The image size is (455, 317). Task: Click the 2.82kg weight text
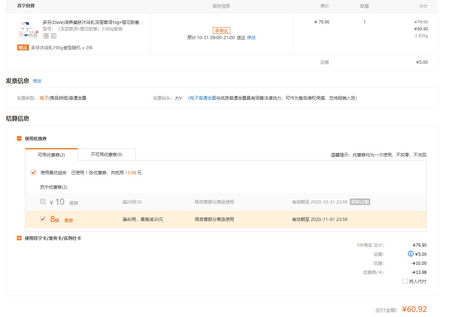click(421, 36)
